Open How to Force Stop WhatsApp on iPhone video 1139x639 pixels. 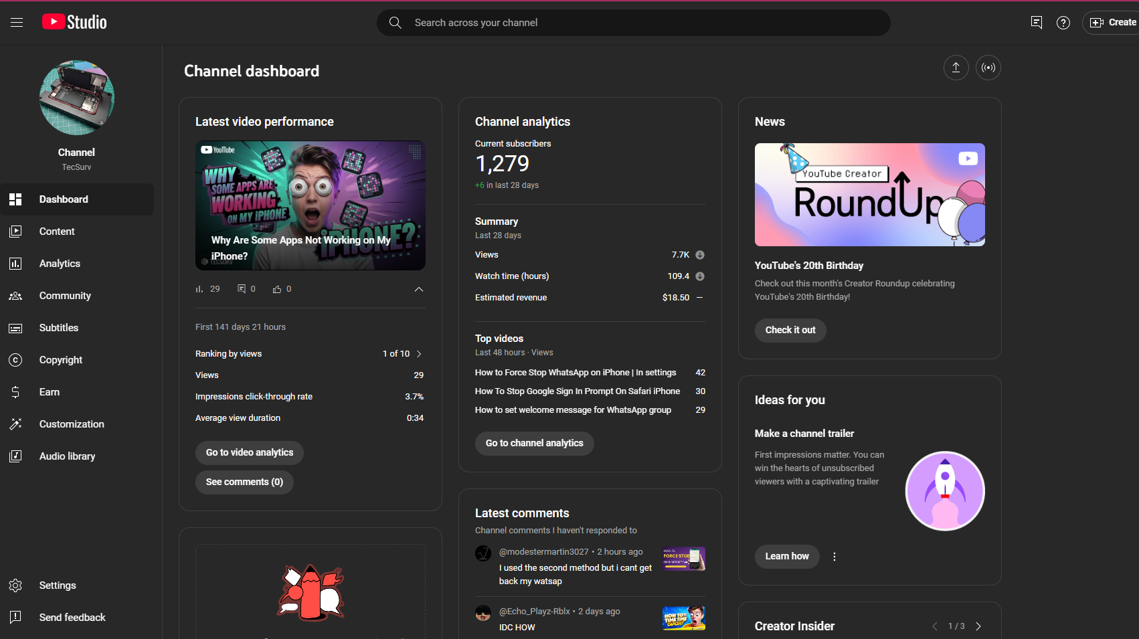(x=576, y=373)
